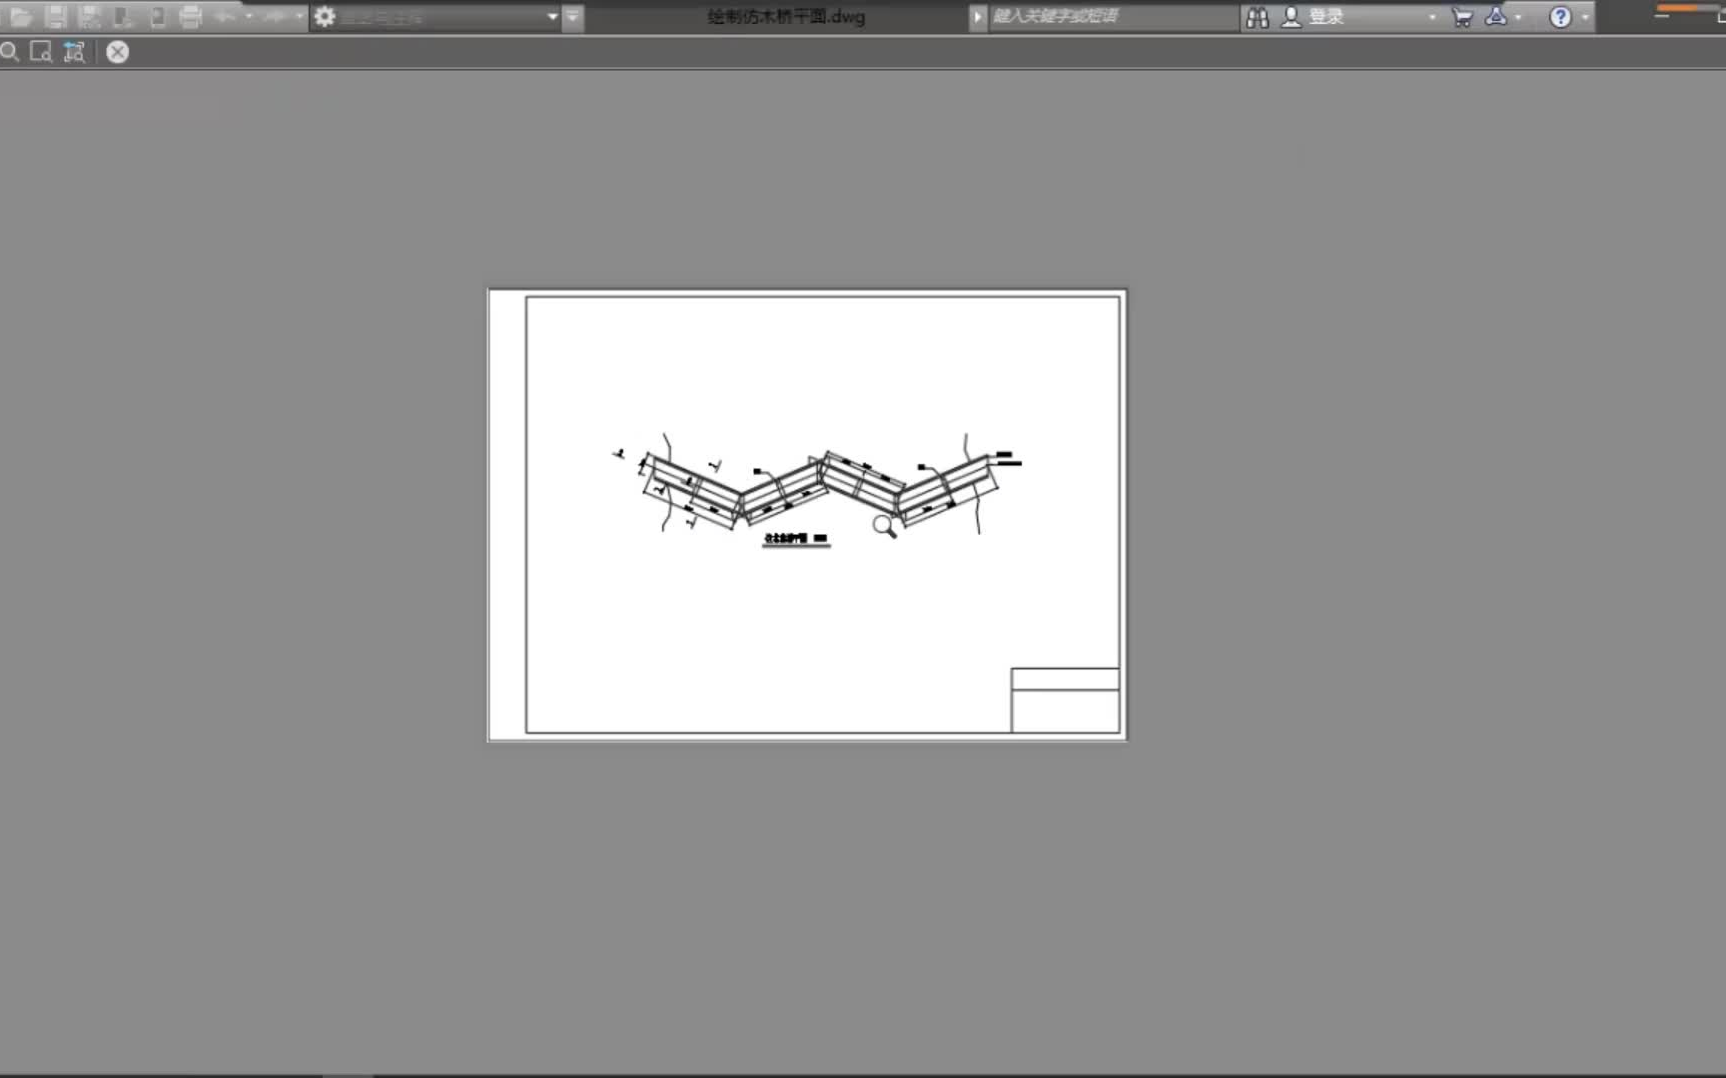Click the Undo arrow
Screen dimensions: 1726x1078
coord(226,16)
